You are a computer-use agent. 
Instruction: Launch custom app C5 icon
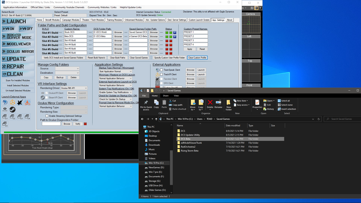[x=5, y=124]
